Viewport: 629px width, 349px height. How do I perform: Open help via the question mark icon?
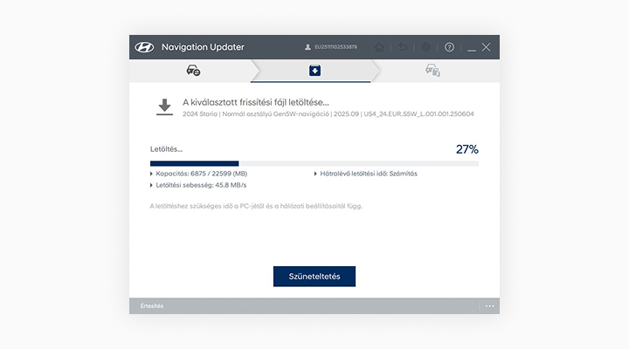(449, 47)
